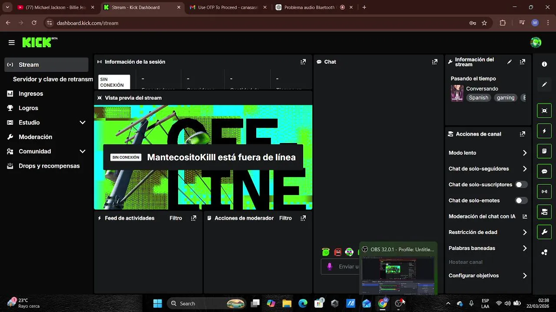Click the pencil edit icon in right sidebar
Viewport: 556px width, 312px height.
[544, 84]
